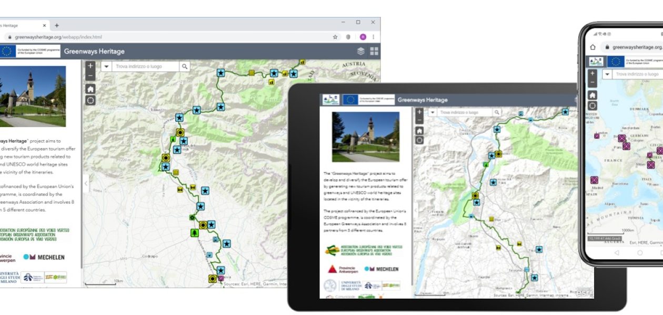Open the search dropdown arrow on the tablet
The height and width of the screenshot is (315, 663).
pos(433,112)
